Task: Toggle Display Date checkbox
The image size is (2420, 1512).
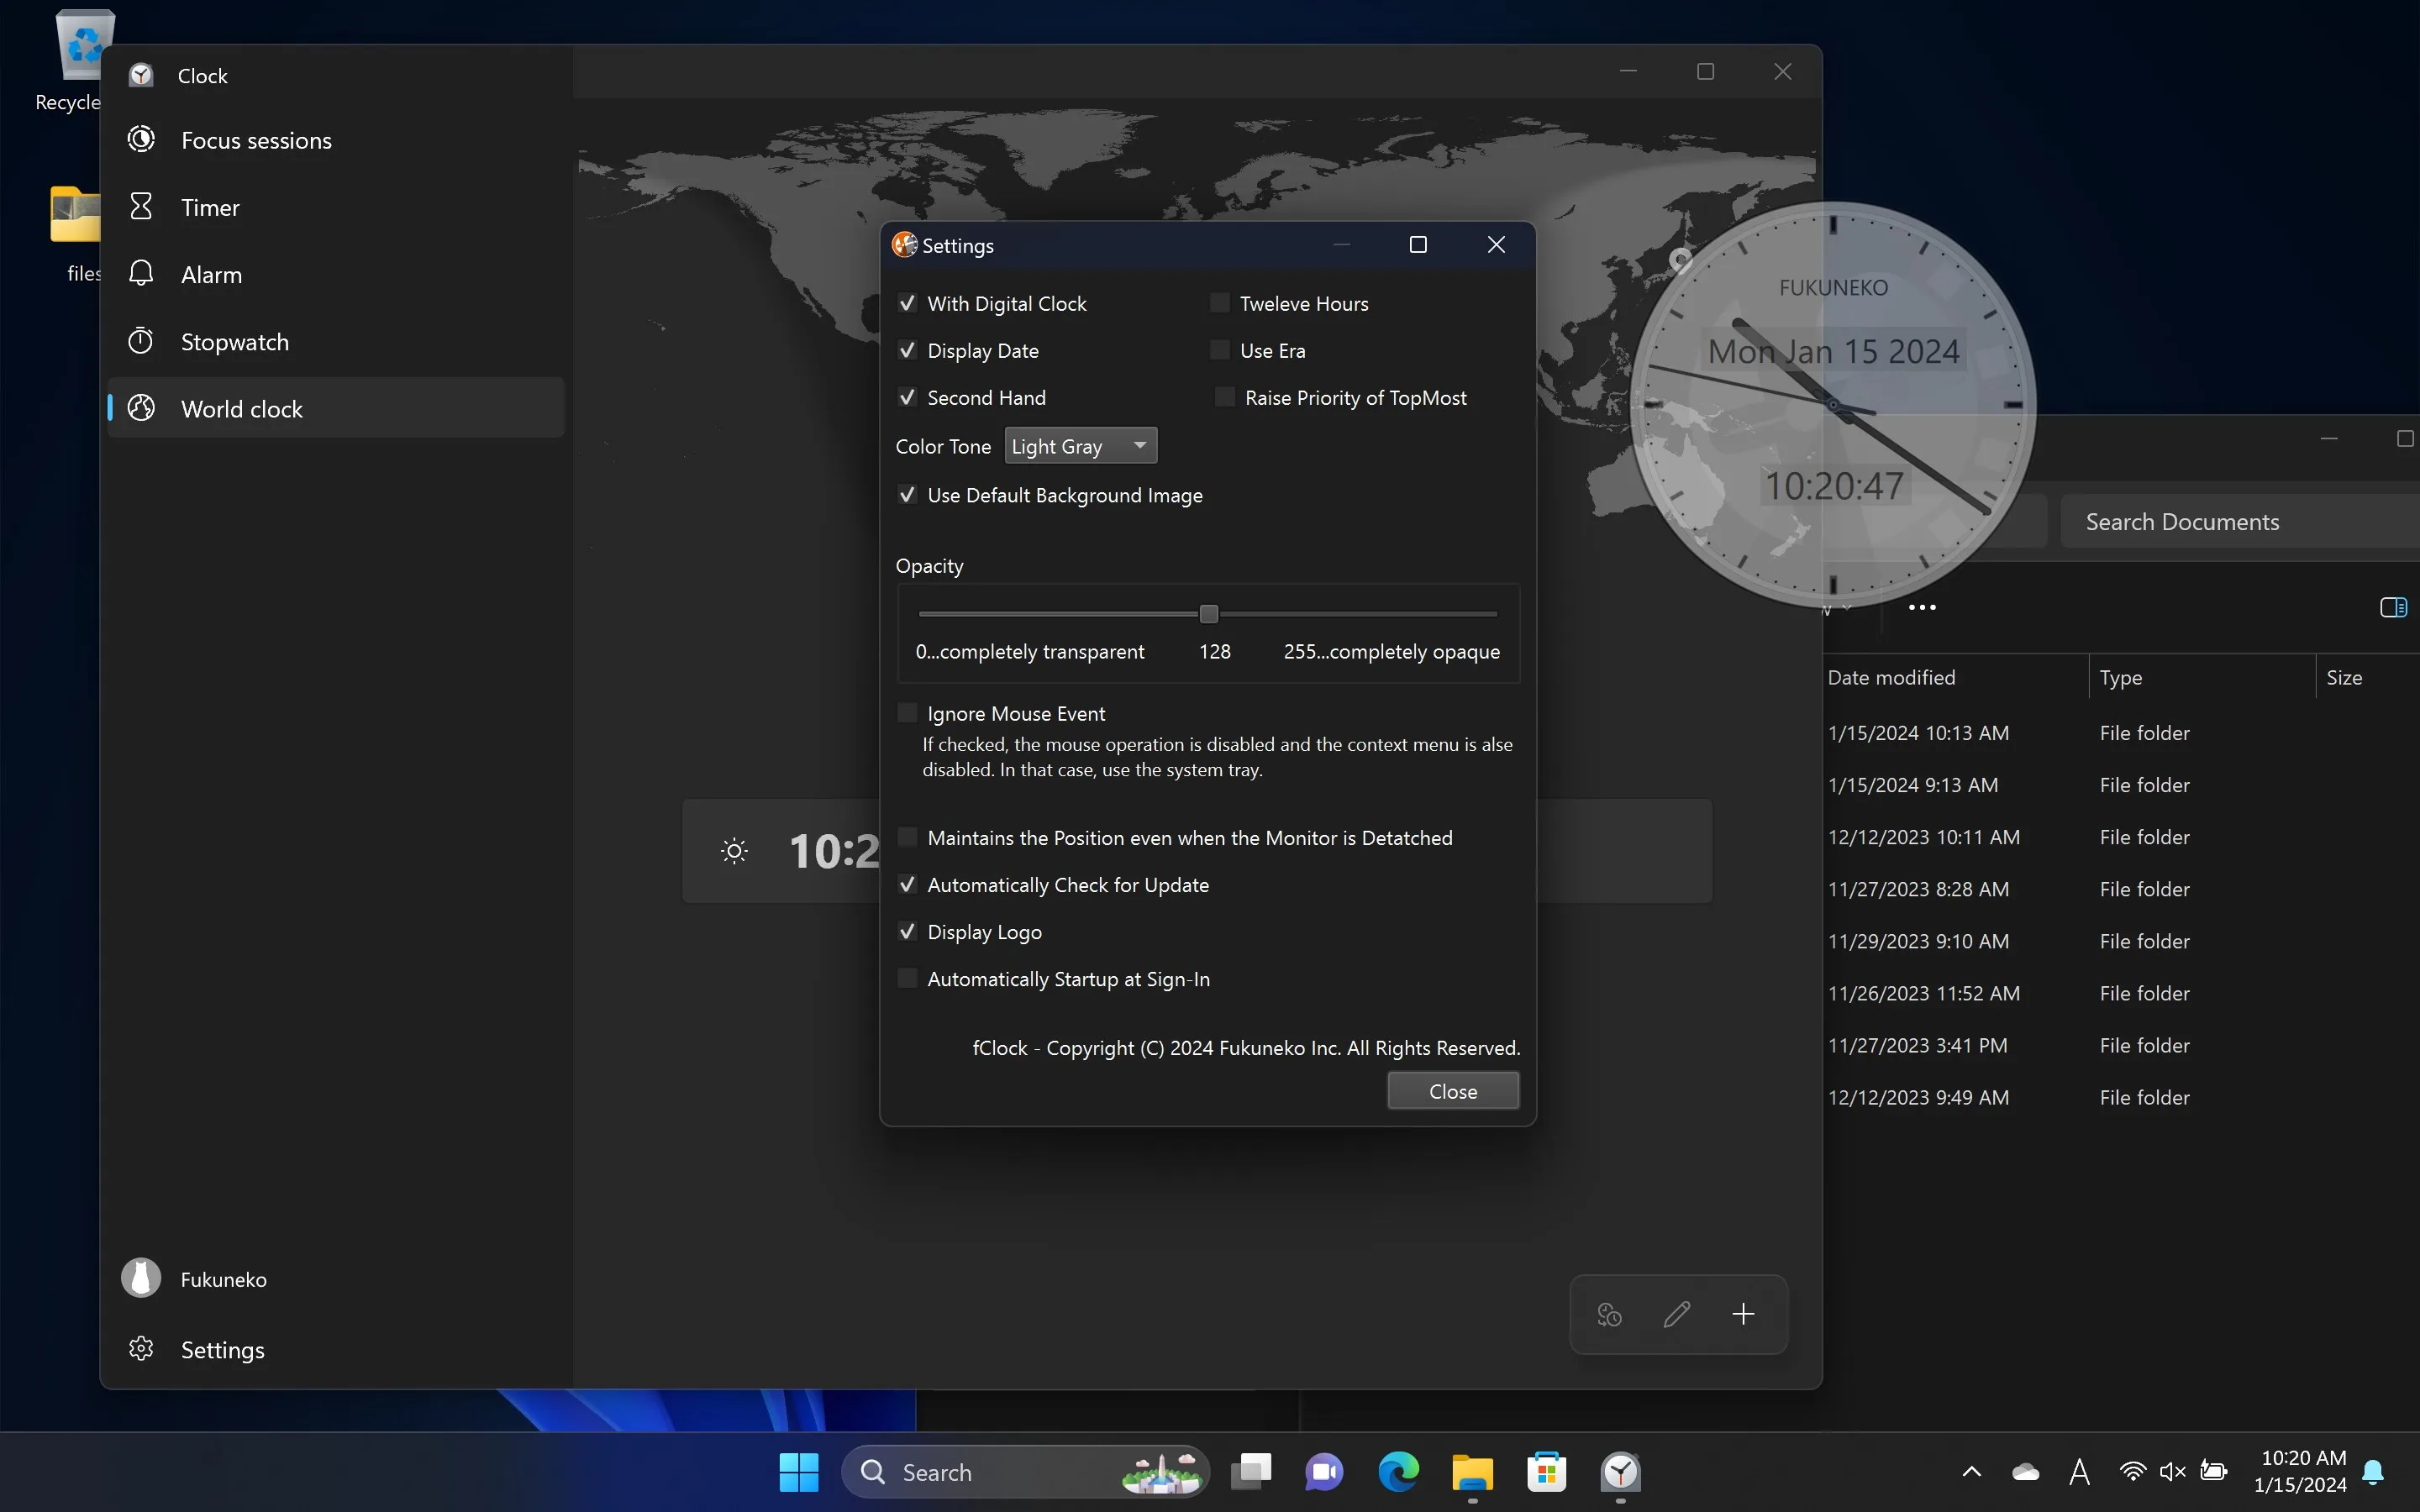Action: tap(907, 350)
